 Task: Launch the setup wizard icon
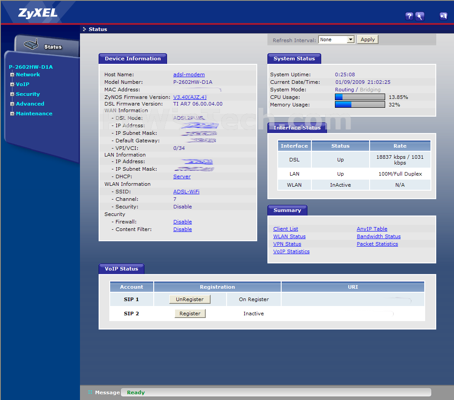419,16
